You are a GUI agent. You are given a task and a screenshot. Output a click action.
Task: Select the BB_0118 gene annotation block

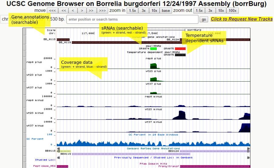point(63,40)
